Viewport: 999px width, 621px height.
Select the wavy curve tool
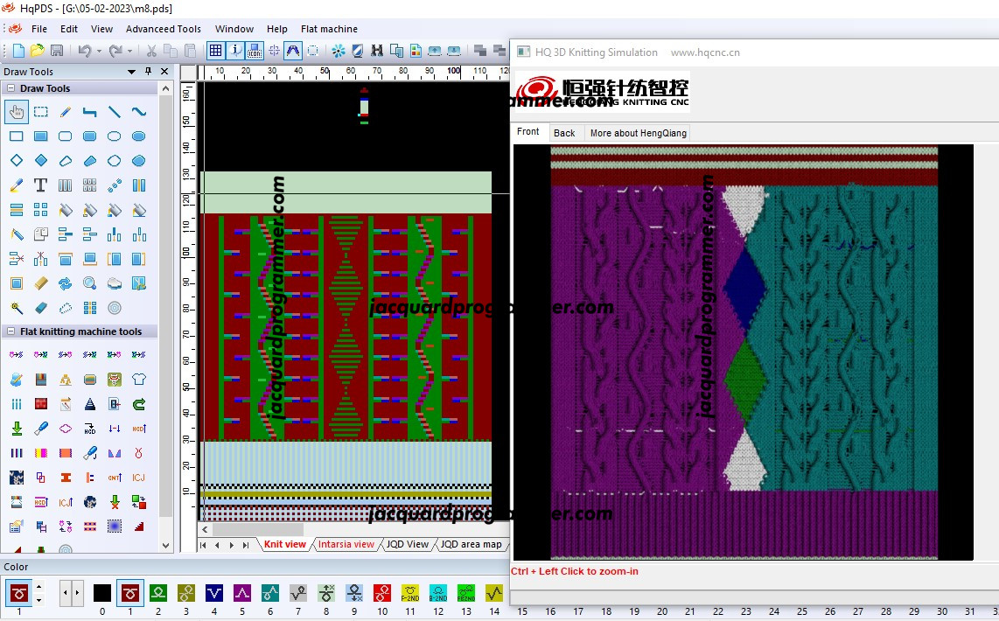138,112
